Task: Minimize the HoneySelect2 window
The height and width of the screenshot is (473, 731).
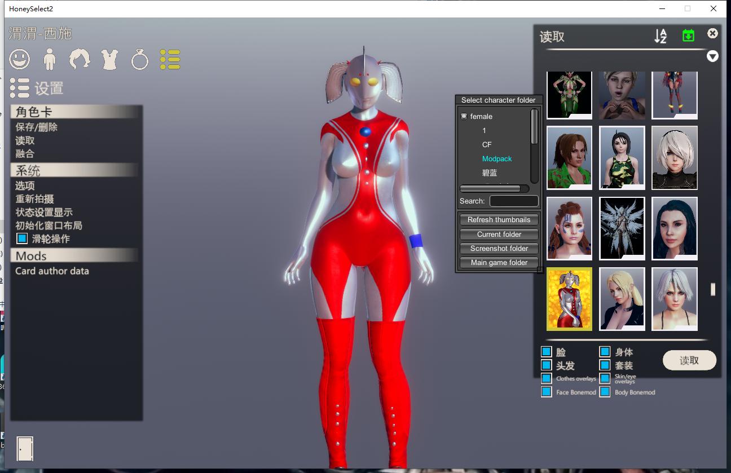Action: pos(662,8)
